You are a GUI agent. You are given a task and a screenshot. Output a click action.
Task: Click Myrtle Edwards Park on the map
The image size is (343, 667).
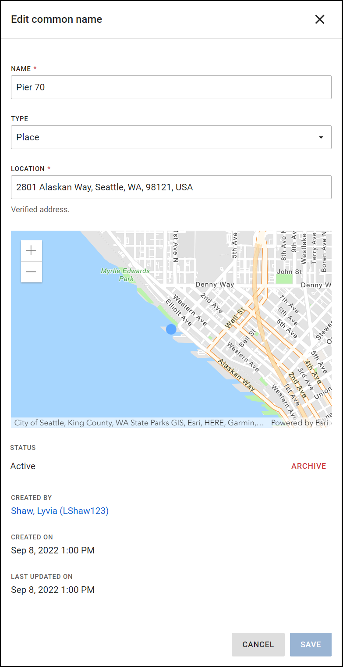pos(125,275)
